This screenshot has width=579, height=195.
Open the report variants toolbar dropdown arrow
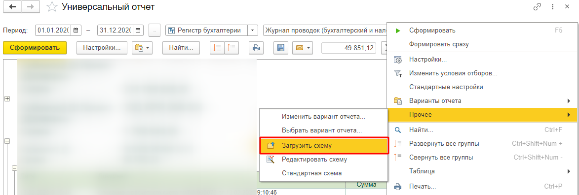coord(148,48)
